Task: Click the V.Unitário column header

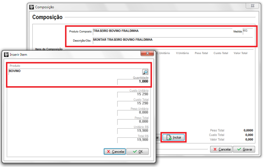Action: (182, 53)
